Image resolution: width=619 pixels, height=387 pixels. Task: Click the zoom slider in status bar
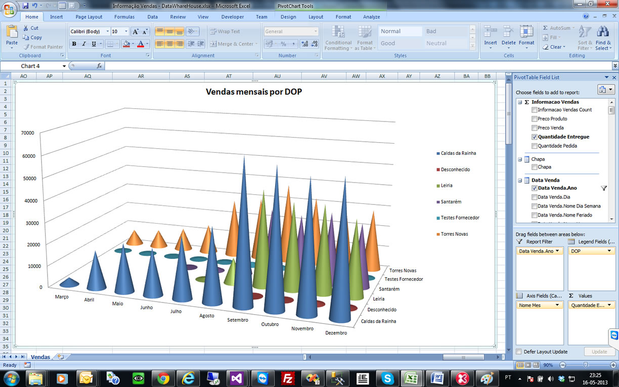tap(585, 365)
